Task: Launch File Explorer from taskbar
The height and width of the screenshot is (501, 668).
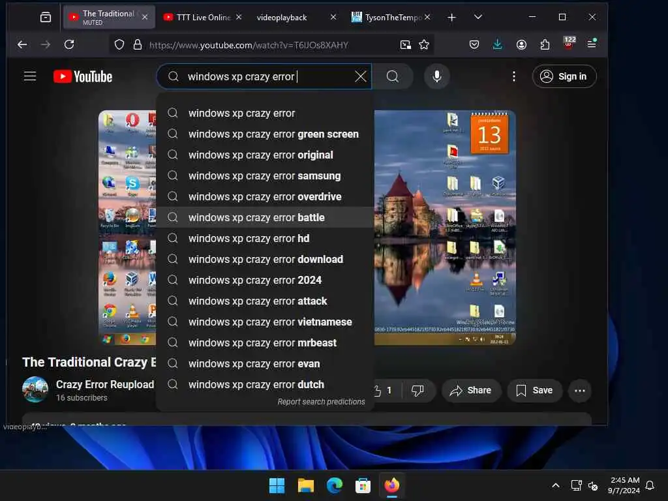Action: click(306, 485)
